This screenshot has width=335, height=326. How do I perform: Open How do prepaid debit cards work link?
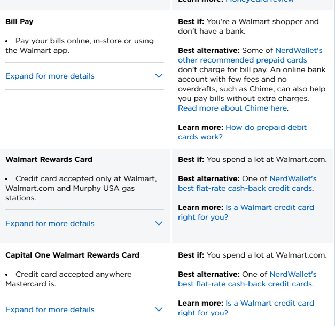pyautogui.click(x=242, y=132)
